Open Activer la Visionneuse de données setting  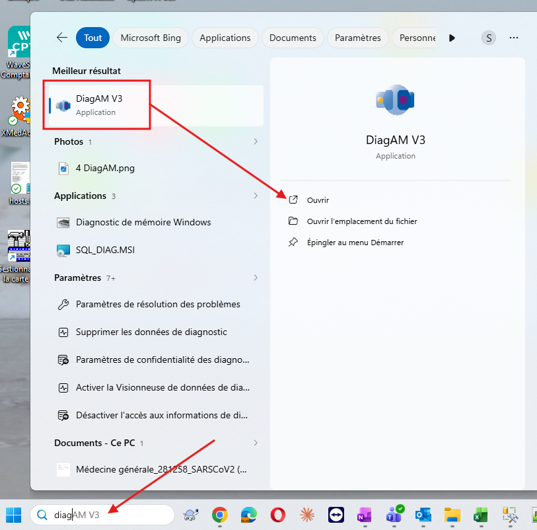coord(156,387)
